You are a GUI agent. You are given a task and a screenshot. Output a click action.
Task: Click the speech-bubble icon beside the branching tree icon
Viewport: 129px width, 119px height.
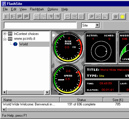pyautogui.click(x=19, y=17)
